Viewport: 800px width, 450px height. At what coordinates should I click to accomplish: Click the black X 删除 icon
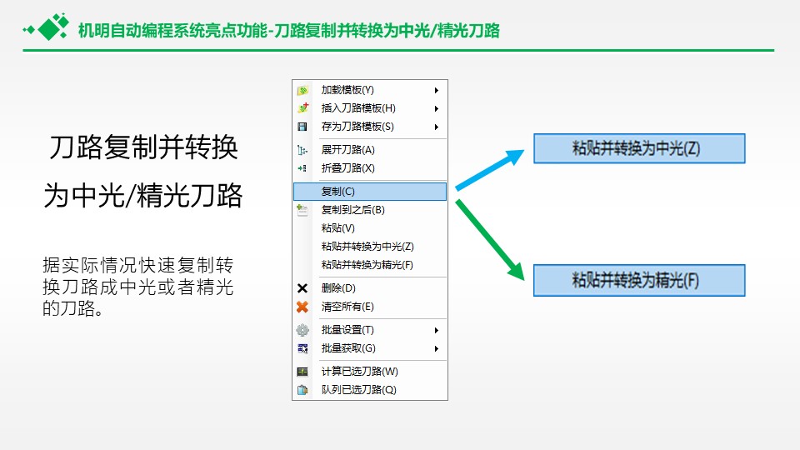(x=302, y=288)
